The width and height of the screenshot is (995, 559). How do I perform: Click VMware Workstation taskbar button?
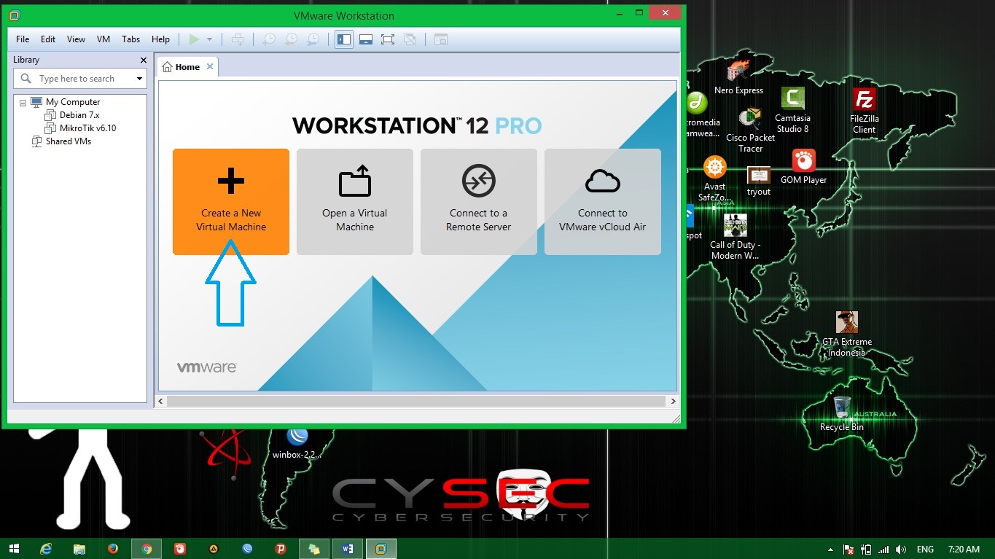pos(381,549)
